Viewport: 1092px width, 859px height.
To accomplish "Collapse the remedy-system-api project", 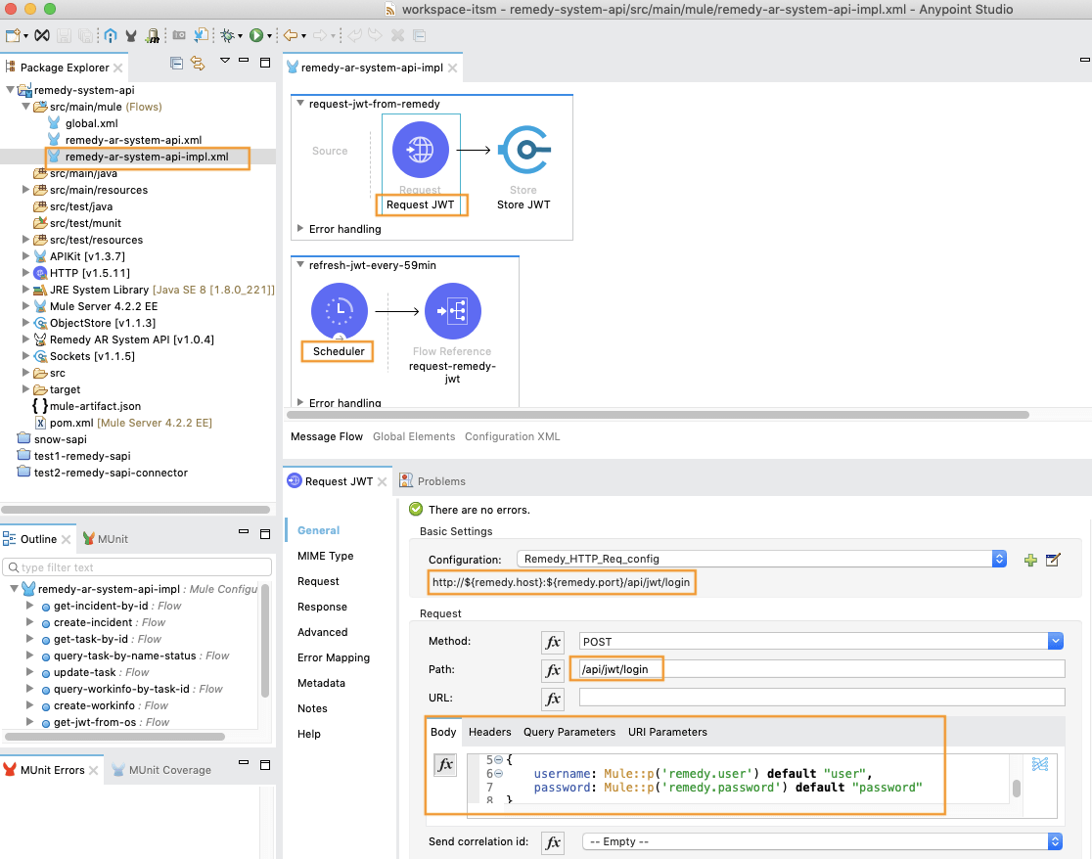I will [10, 90].
